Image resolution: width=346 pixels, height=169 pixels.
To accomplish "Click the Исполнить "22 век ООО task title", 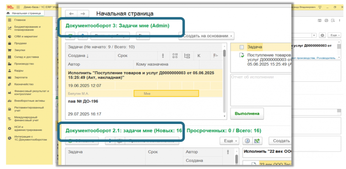I will (x=268, y=152).
